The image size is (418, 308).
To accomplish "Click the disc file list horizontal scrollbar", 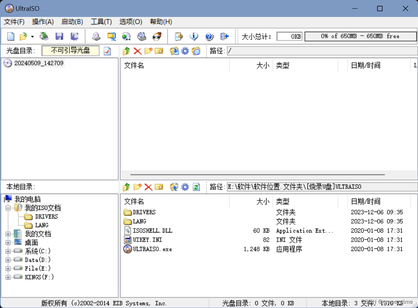I will pyautogui.click(x=257, y=175).
